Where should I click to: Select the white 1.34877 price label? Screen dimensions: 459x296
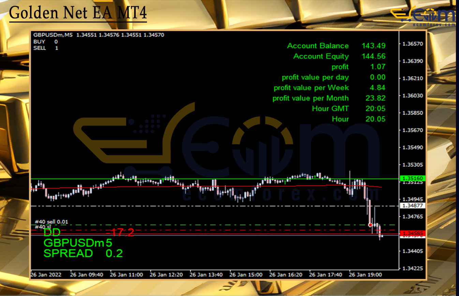(x=412, y=206)
